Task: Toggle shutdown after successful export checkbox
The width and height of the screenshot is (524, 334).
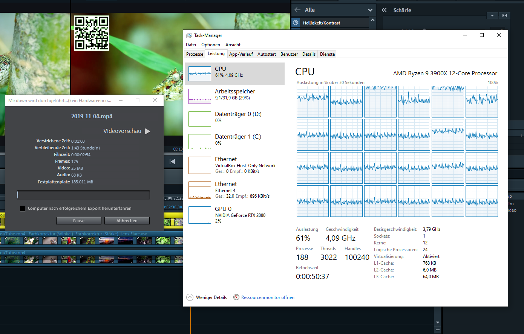Action: [23, 208]
